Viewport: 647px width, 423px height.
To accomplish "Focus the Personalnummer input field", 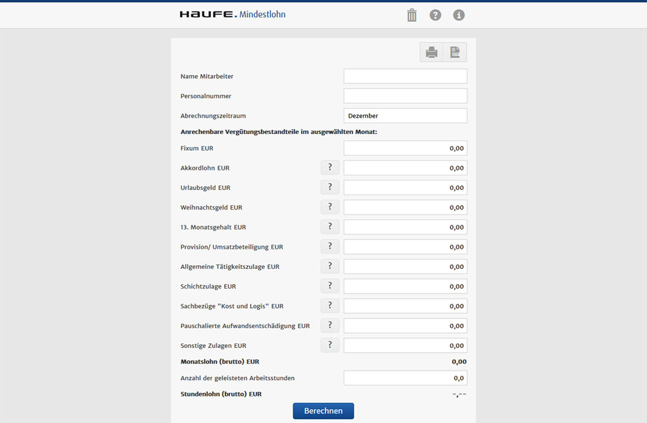I will click(405, 96).
